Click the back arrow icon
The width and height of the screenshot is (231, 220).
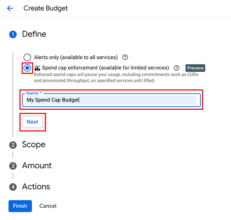tap(10, 8)
